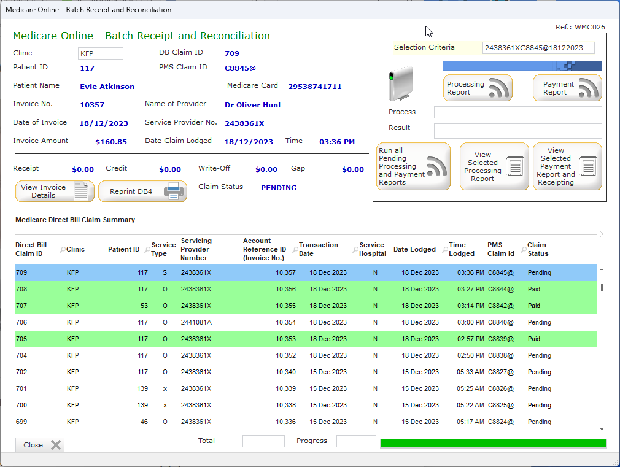Select claim row 699 in the summary table
Viewport: 620px width, 467px height.
tap(306, 422)
